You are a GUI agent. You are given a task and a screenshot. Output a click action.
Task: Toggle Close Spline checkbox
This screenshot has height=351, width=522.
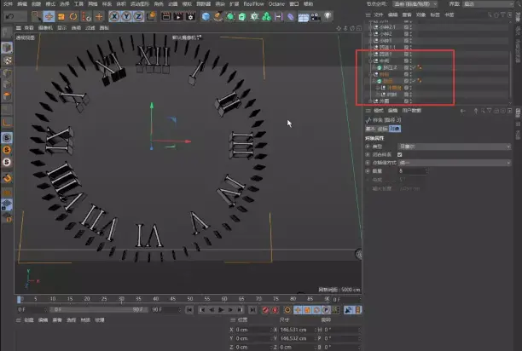click(x=399, y=154)
